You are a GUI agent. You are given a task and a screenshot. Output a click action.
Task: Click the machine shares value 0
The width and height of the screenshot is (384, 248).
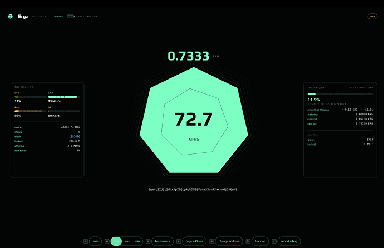[x=79, y=132]
